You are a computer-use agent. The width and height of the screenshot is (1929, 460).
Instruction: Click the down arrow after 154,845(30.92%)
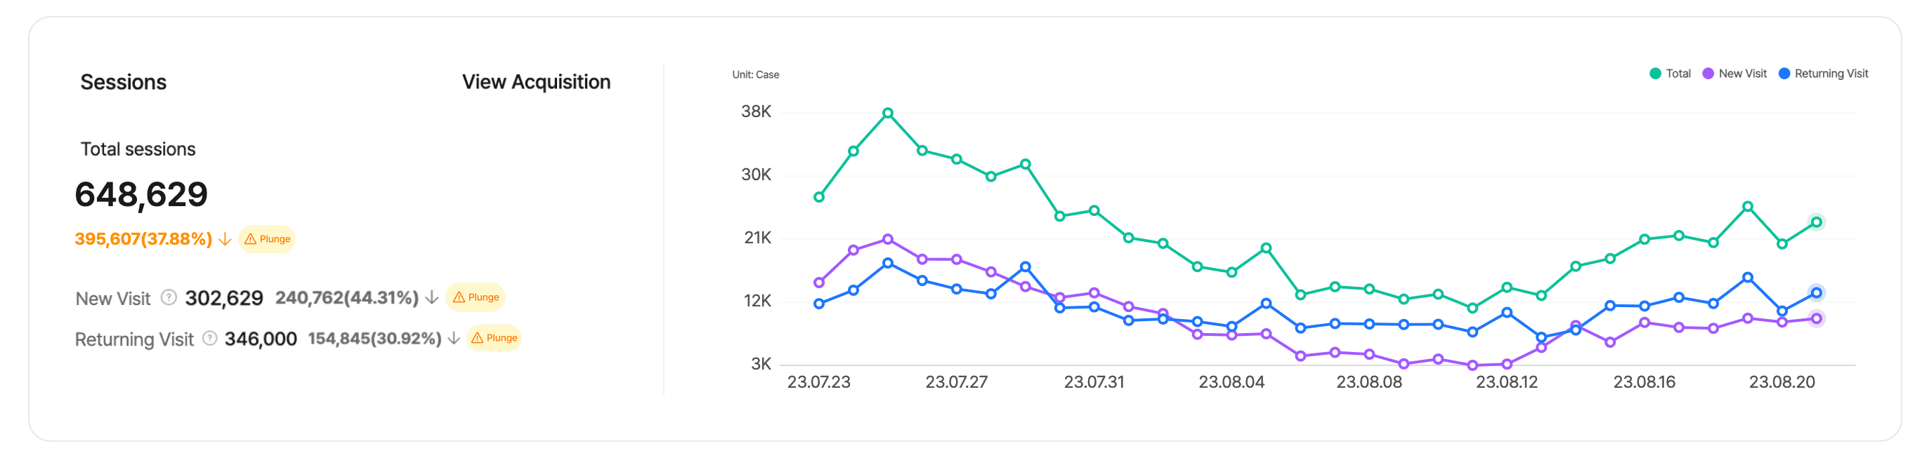pos(454,338)
